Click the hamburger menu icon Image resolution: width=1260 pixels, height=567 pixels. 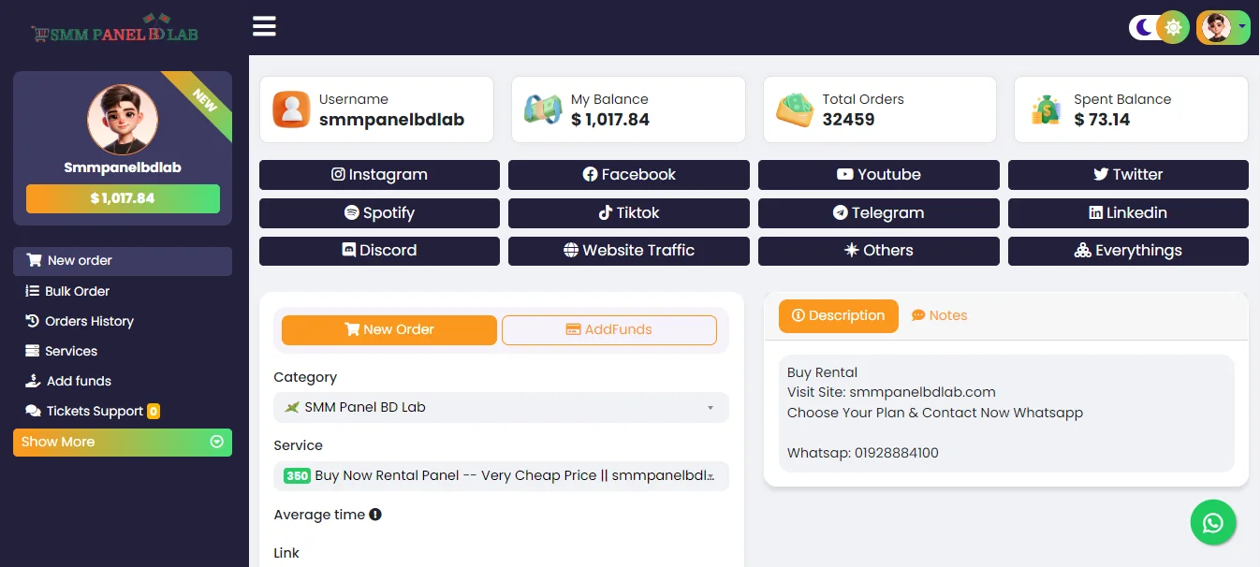(264, 26)
